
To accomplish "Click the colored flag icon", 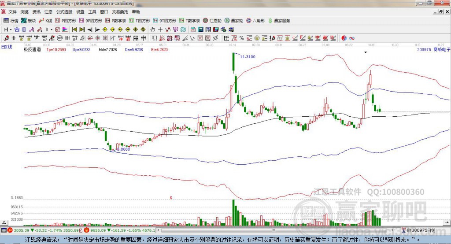I will [x=65, y=30].
